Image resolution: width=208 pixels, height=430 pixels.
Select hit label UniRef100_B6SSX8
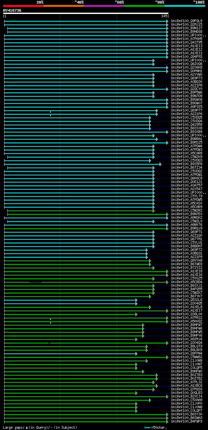187,128
